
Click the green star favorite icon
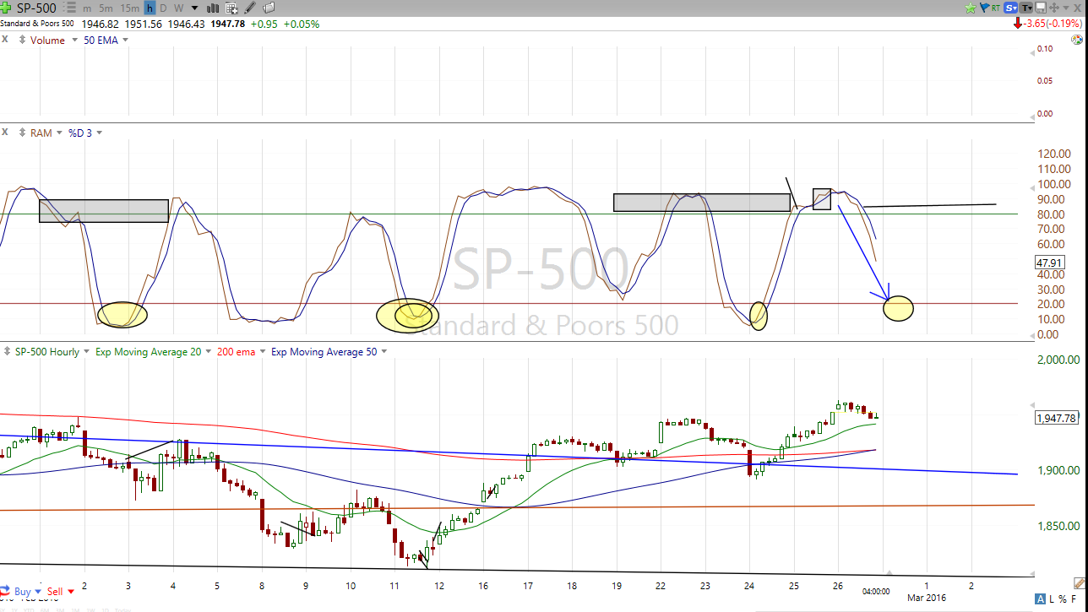(x=972, y=8)
